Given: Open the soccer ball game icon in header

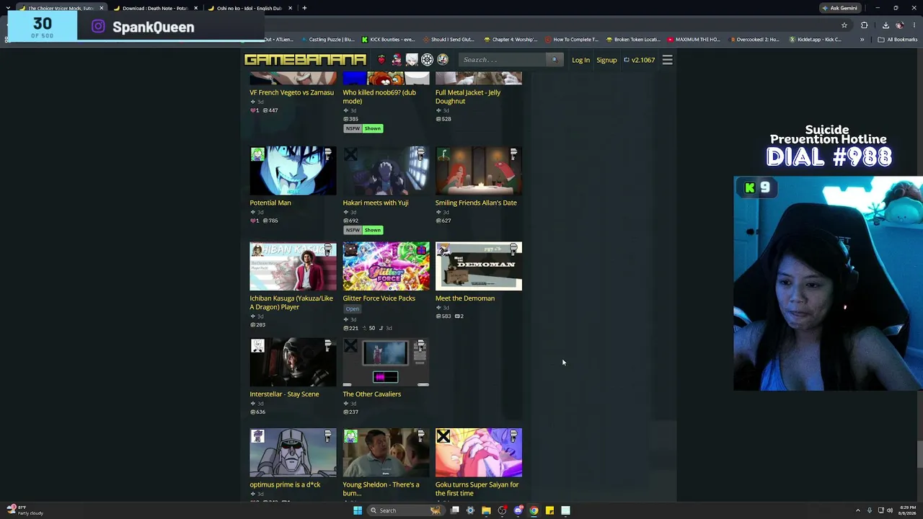Looking at the screenshot, I should point(427,60).
